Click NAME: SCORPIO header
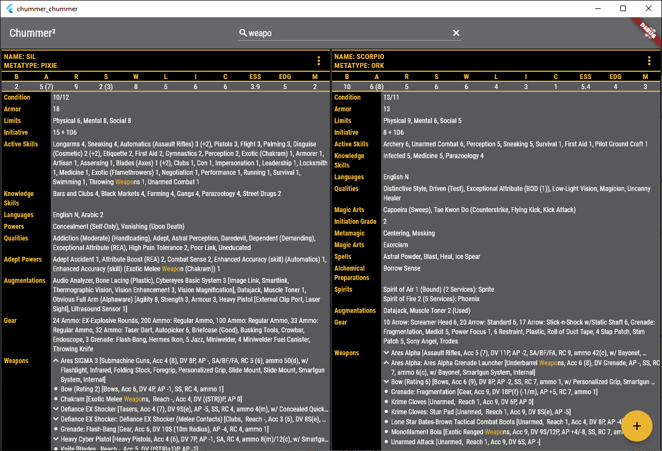The height and width of the screenshot is (451, 662). [x=359, y=57]
